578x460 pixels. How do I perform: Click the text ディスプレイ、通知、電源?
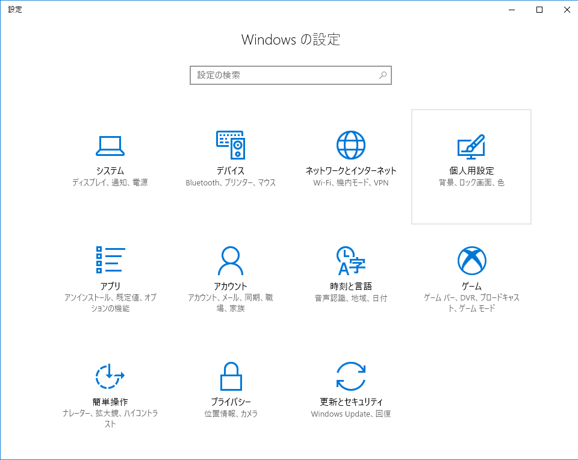point(110,182)
